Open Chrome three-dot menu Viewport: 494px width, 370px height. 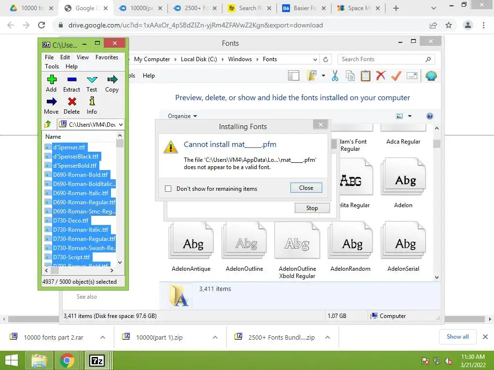pos(483,25)
